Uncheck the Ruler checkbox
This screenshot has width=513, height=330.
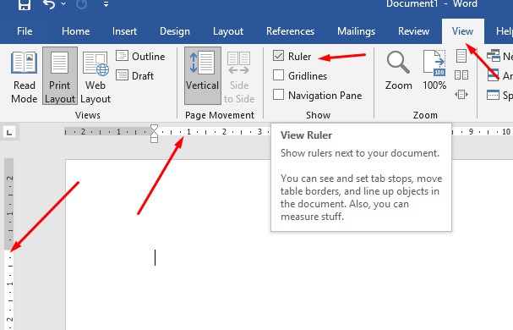(278, 56)
